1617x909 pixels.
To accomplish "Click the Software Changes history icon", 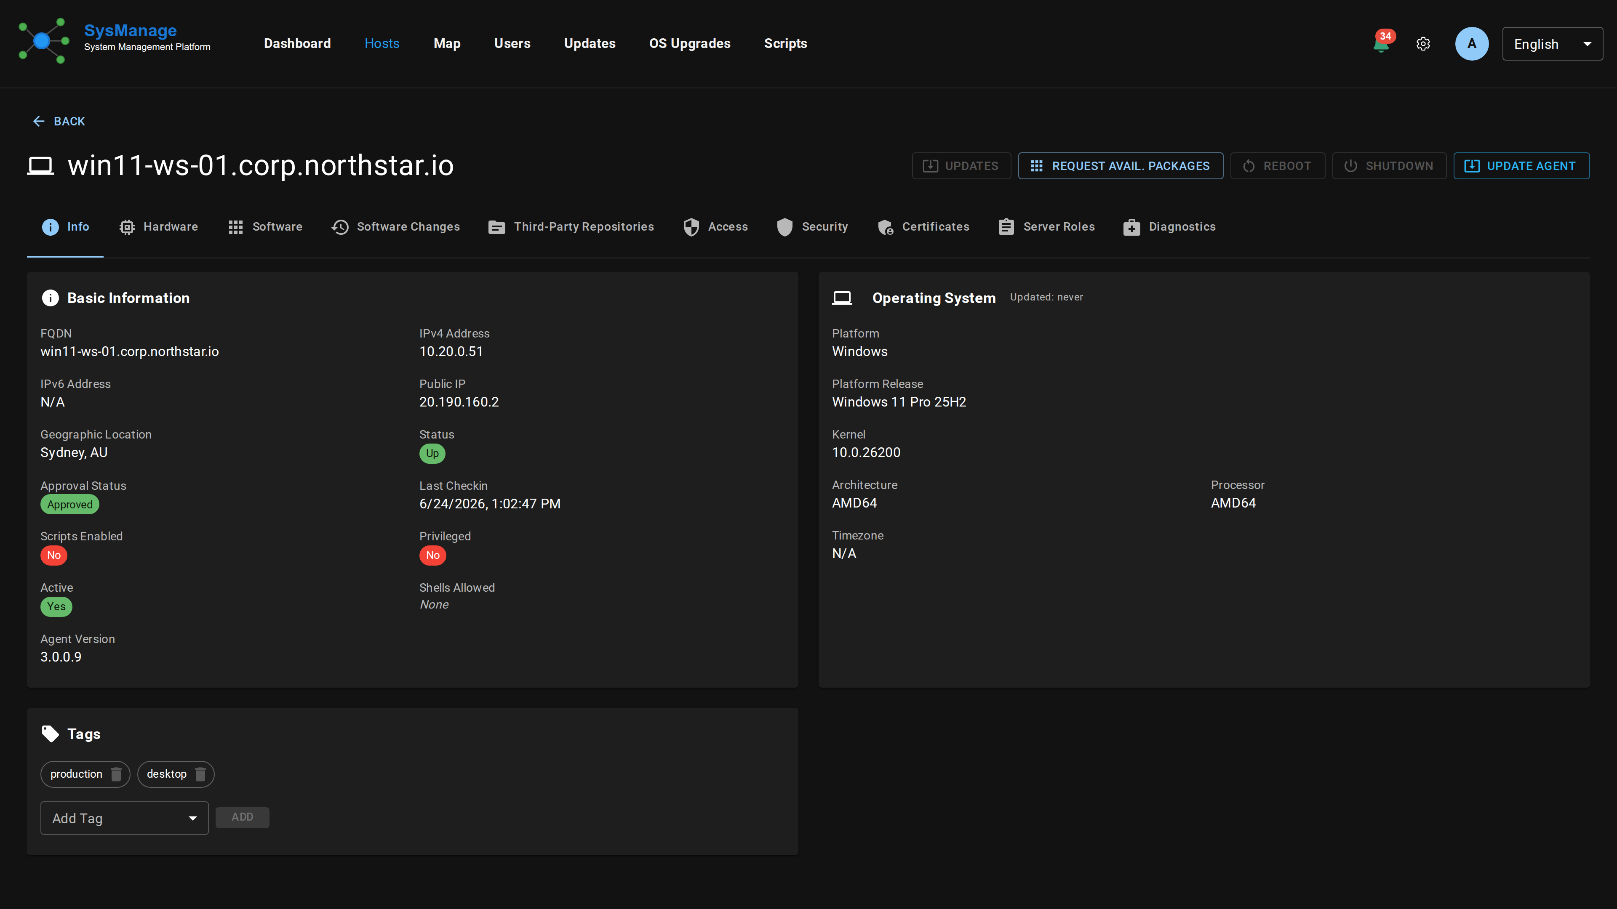I will tap(340, 227).
